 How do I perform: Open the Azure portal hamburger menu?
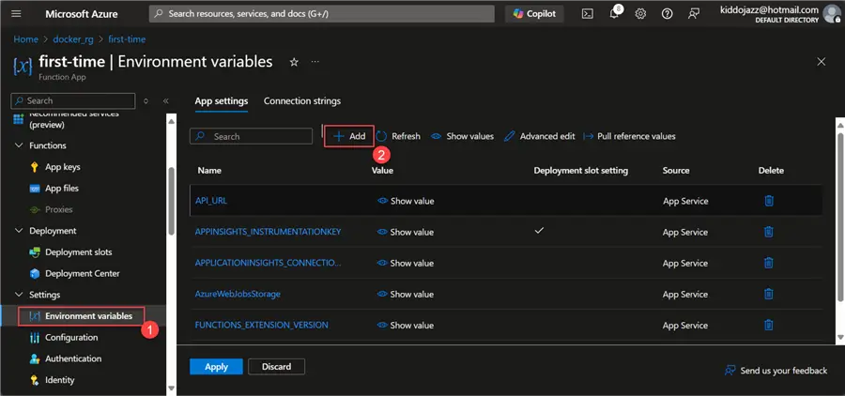pos(16,14)
